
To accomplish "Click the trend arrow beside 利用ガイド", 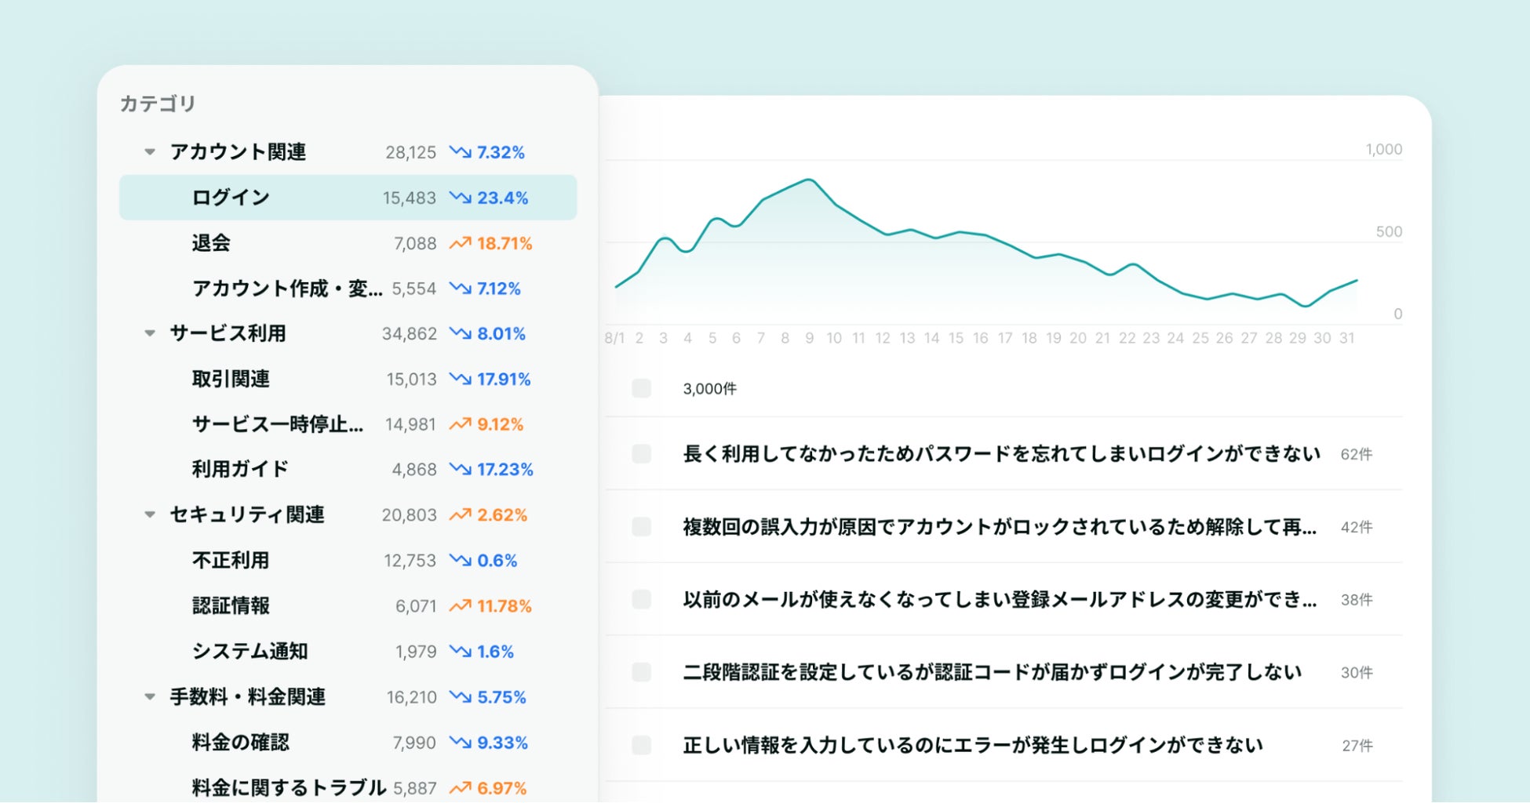I will tap(460, 470).
